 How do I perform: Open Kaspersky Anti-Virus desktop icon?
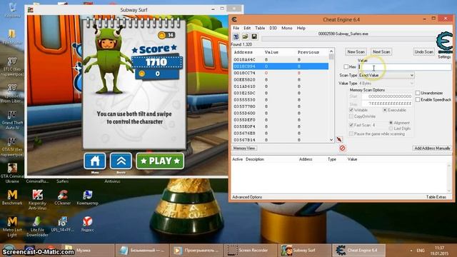(x=37, y=200)
